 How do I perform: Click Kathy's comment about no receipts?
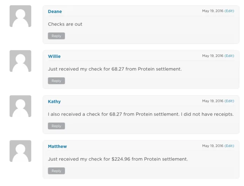pos(140,114)
